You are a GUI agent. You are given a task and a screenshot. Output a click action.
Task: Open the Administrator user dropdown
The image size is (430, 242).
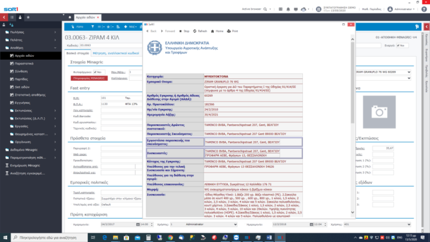401,9
